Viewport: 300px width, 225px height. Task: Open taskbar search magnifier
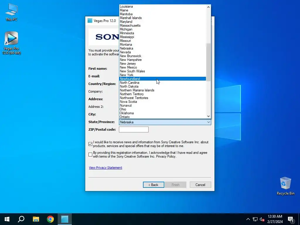[21, 219]
